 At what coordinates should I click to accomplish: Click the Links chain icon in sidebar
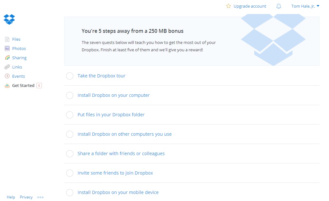click(7, 67)
